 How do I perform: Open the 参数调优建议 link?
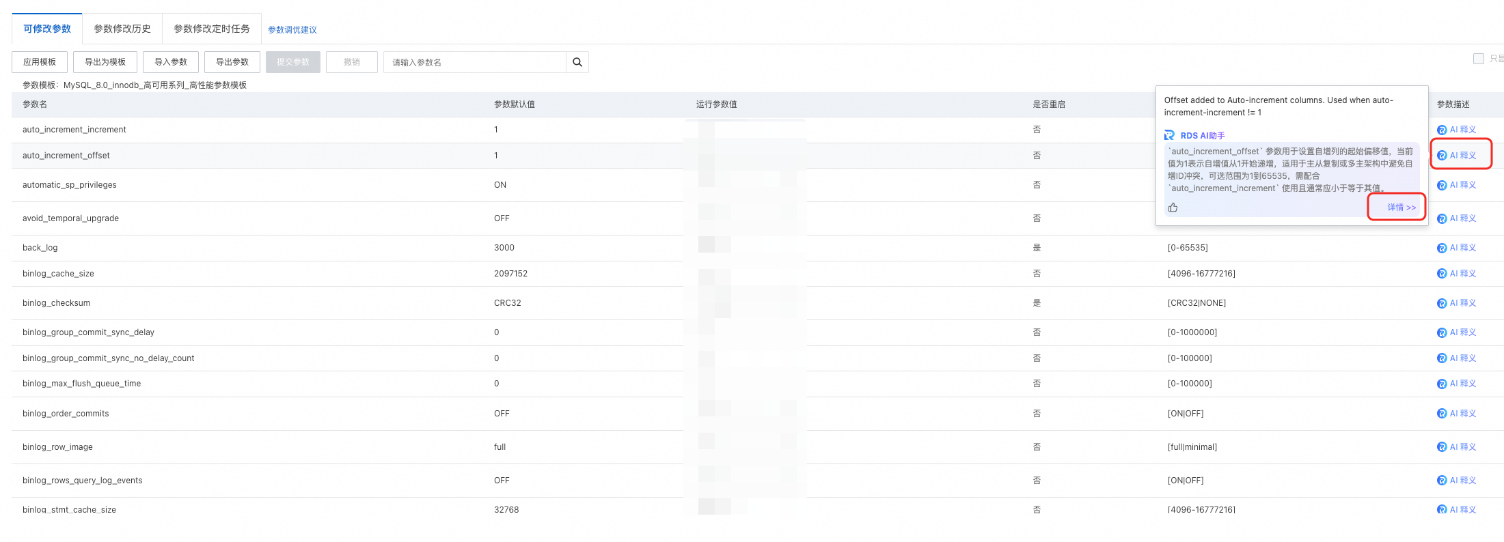tap(292, 30)
